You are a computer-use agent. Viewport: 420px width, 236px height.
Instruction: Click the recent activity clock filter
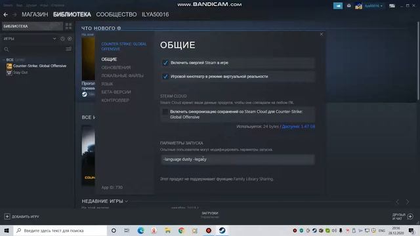point(62,39)
